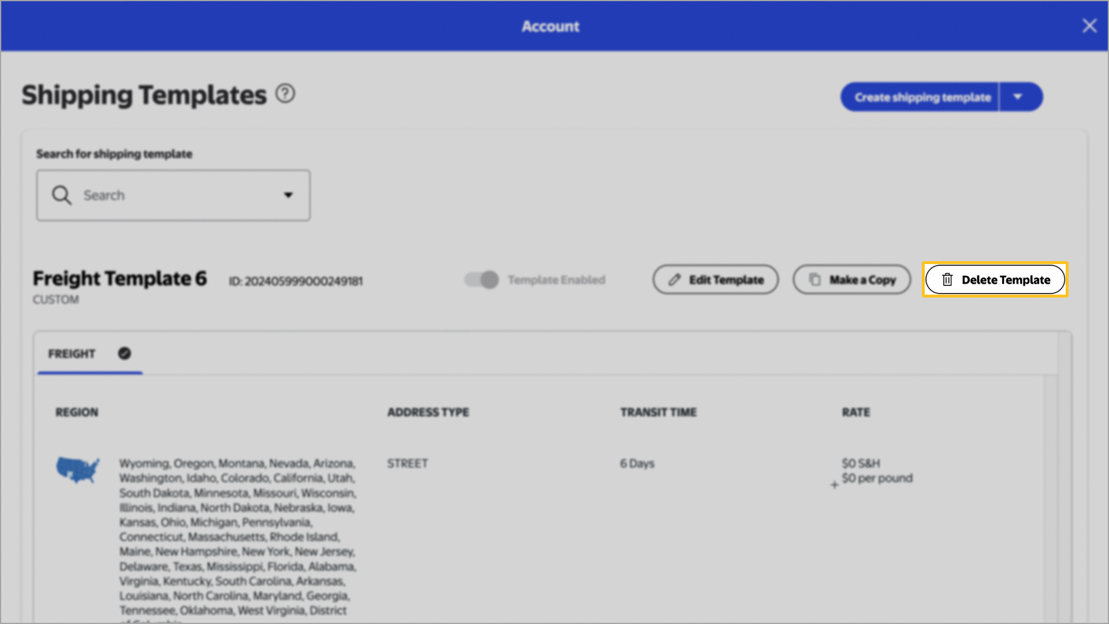1109x624 pixels.
Task: Toggle the Template Enabled switch
Action: [482, 280]
